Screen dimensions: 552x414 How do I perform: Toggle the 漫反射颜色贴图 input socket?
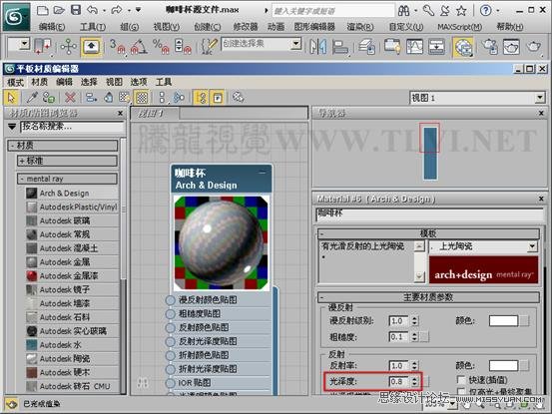[x=171, y=300]
